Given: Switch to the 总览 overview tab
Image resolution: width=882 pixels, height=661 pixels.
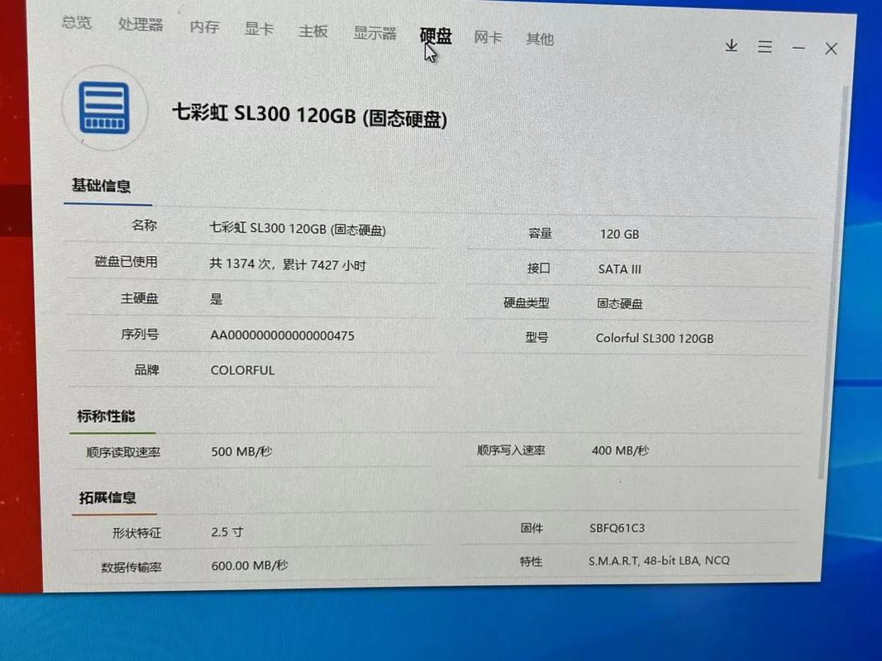Looking at the screenshot, I should pyautogui.click(x=76, y=23).
